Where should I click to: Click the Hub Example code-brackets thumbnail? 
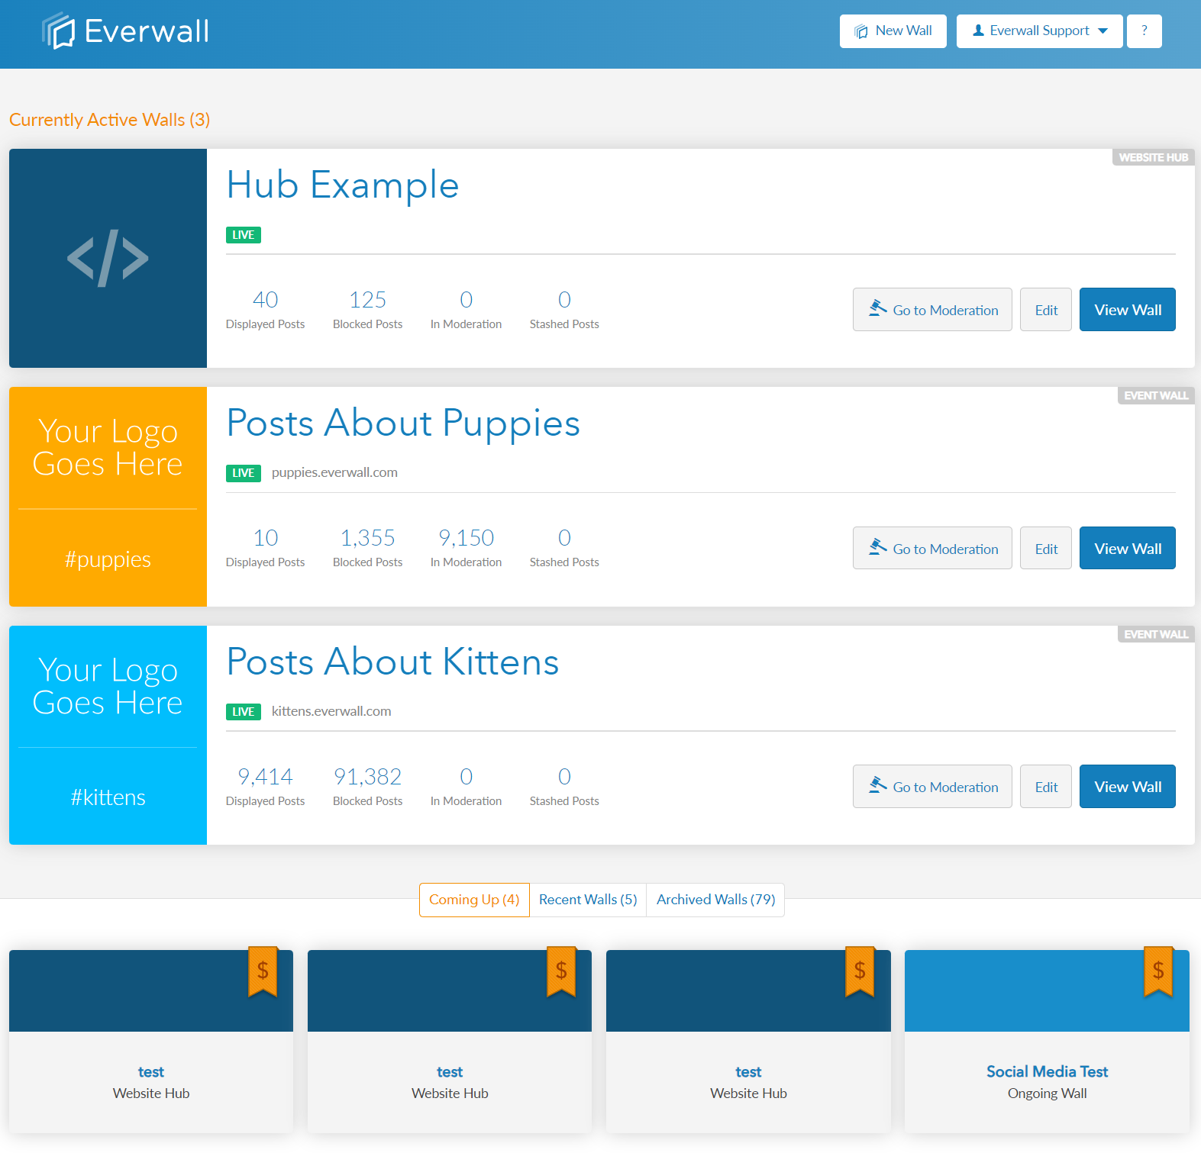[108, 258]
